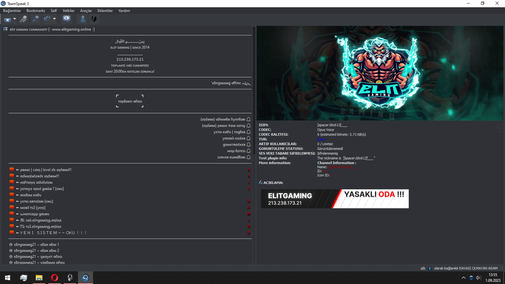505x284 pixels.
Task: Click the bell icon beside 'yetki kodu | tagları'
Action: (x=249, y=132)
